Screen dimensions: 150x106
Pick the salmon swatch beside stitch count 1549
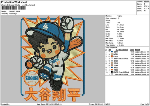coord(112,65)
